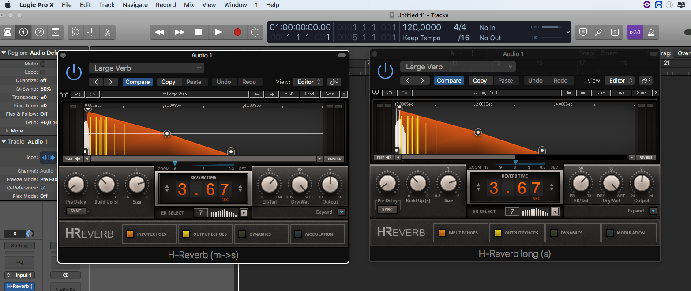Screen dimensions: 691x291
Task: Click Compare in left plugin window
Action: 138,82
